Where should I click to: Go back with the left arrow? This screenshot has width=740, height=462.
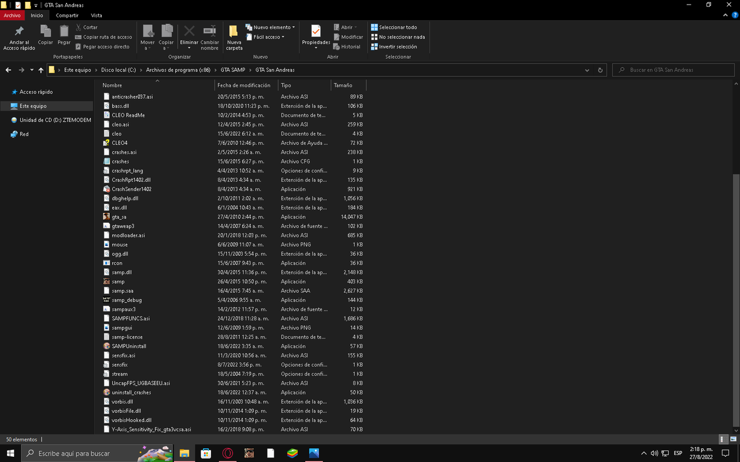click(8, 70)
